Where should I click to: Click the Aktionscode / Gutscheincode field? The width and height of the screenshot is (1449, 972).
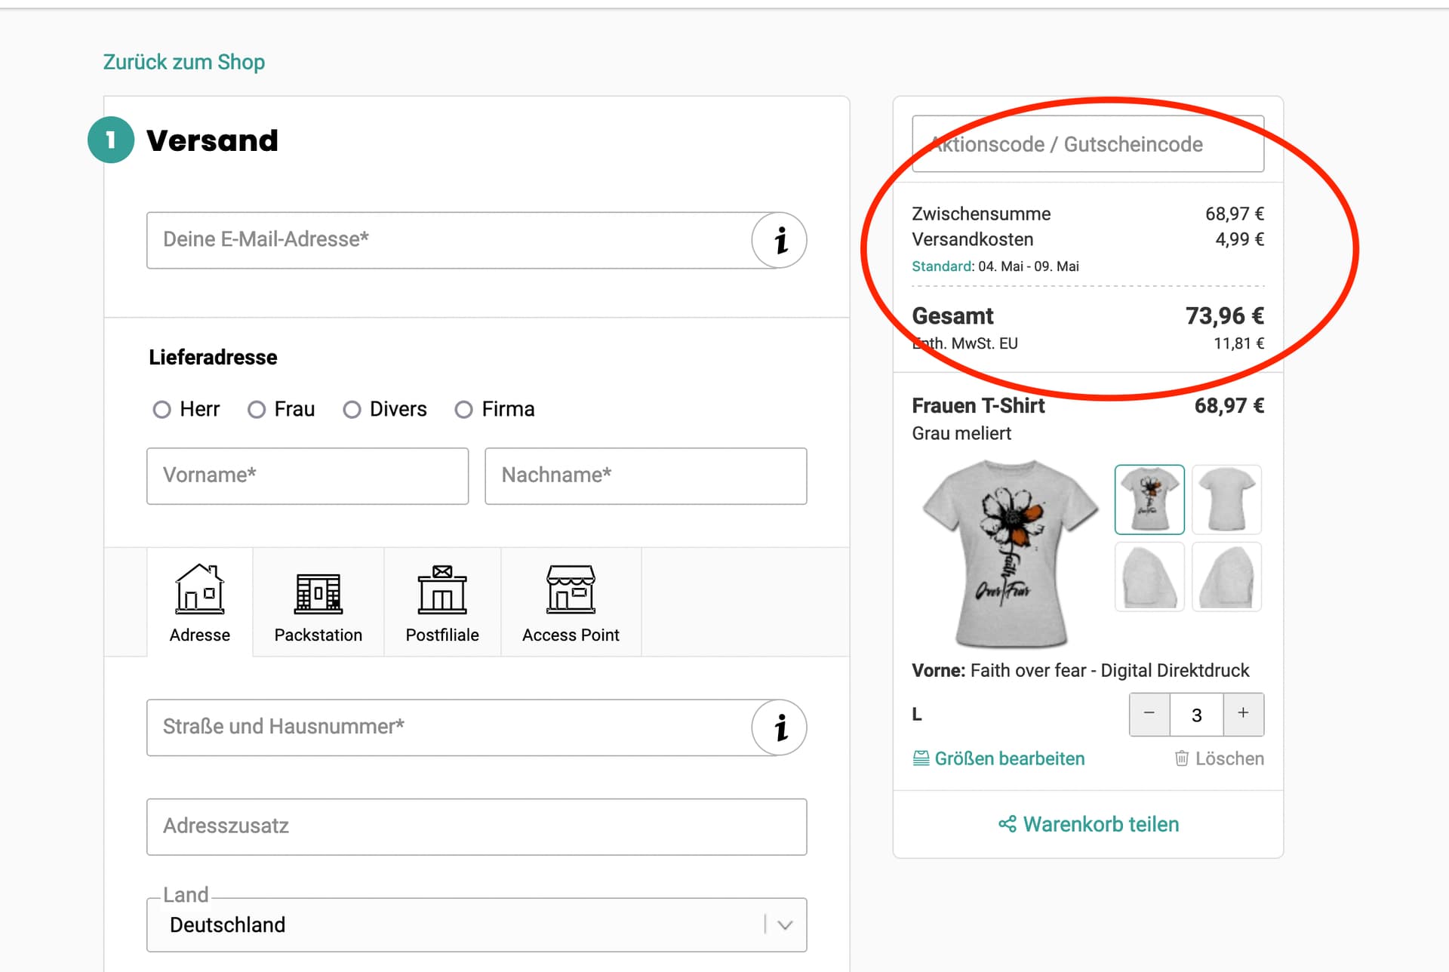(x=1088, y=144)
